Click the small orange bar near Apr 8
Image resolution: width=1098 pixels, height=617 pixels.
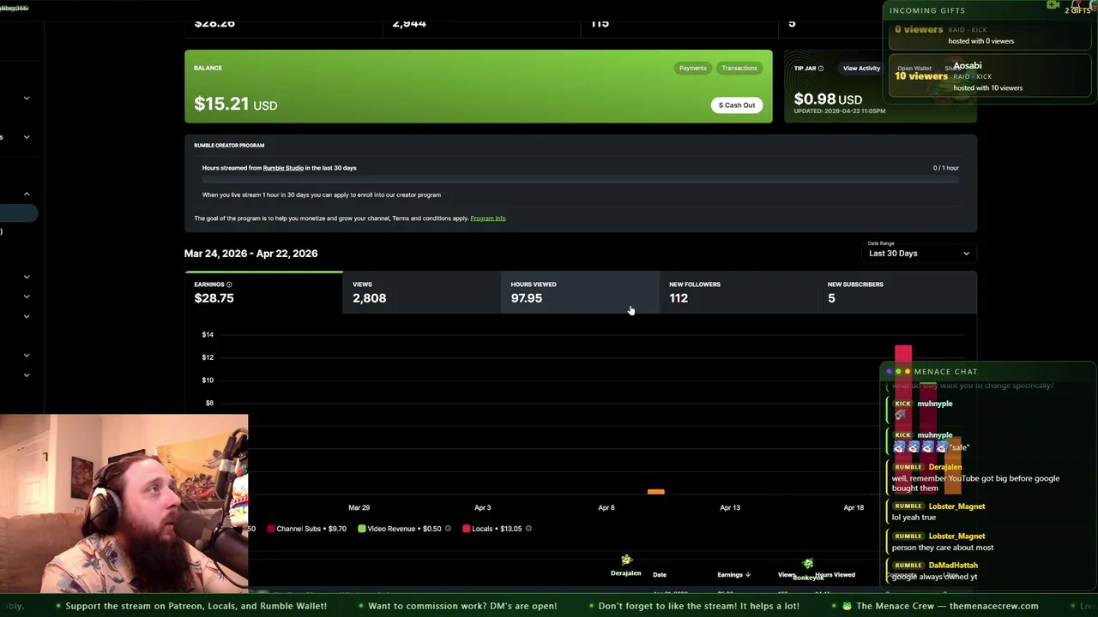point(656,492)
